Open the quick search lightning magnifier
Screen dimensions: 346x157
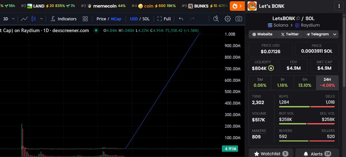click(x=216, y=19)
